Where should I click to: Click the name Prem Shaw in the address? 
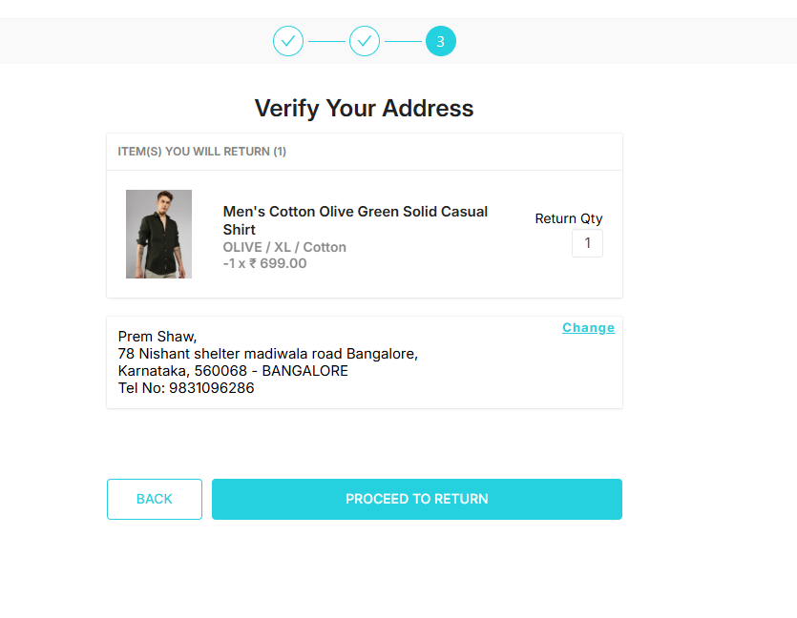[x=157, y=337]
